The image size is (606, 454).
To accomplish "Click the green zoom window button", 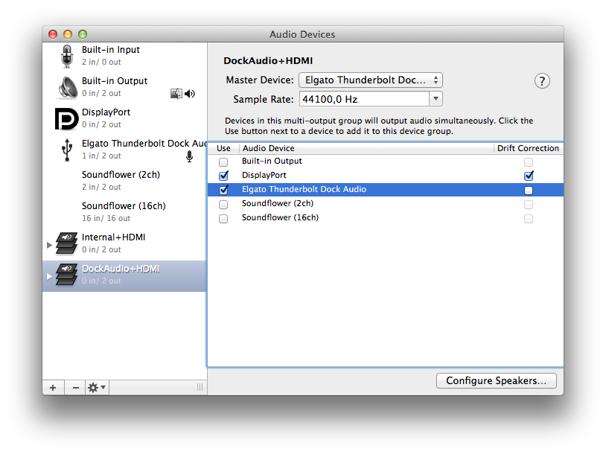I will click(83, 34).
